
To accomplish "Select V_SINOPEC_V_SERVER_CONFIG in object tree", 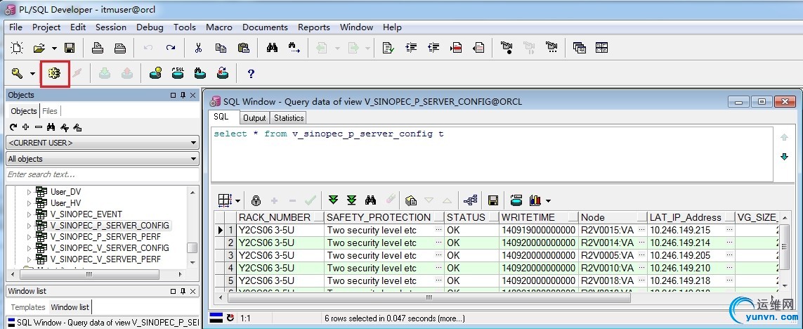I will (110, 248).
